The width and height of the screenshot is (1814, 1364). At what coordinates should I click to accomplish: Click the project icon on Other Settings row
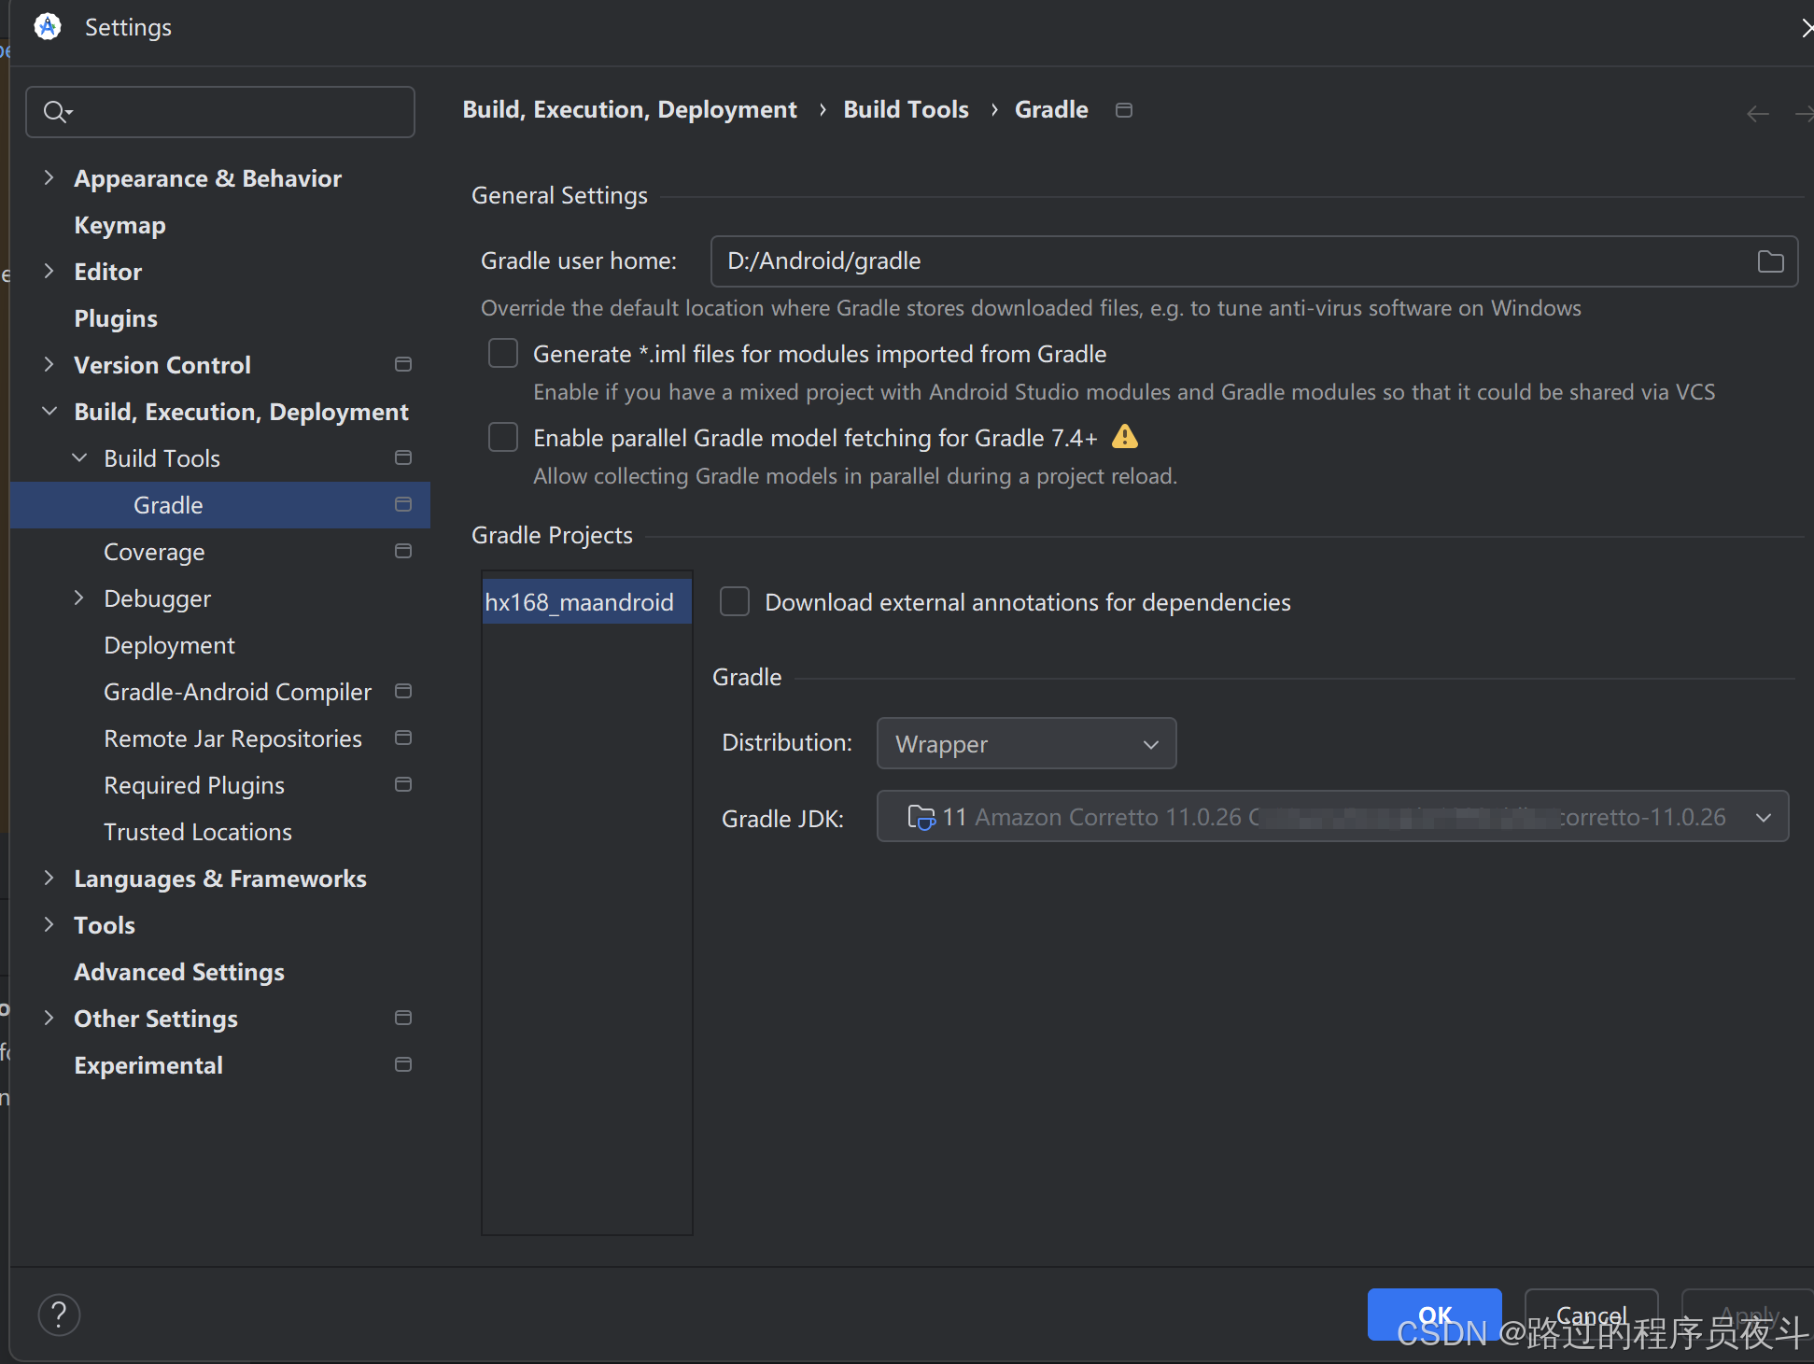403,1018
